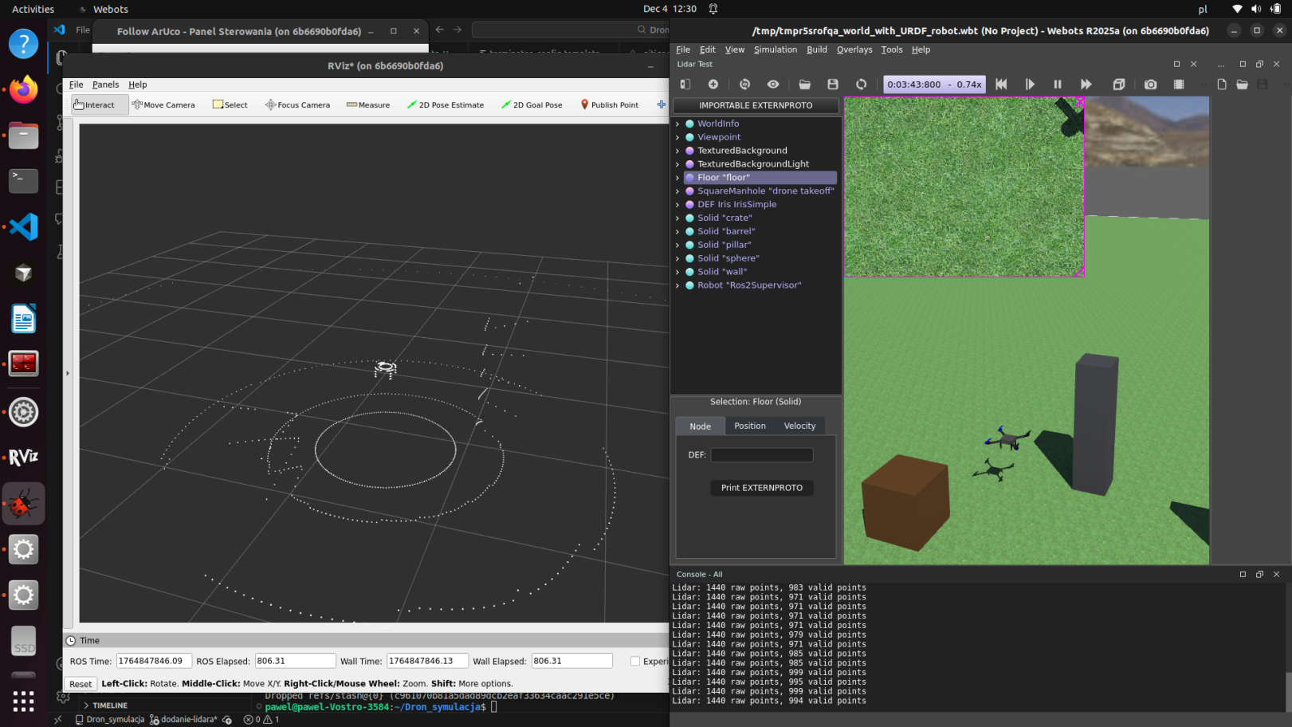Image resolution: width=1292 pixels, height=727 pixels.
Task: Toggle rendering with the 3D cube icon
Action: pyautogui.click(x=1118, y=84)
